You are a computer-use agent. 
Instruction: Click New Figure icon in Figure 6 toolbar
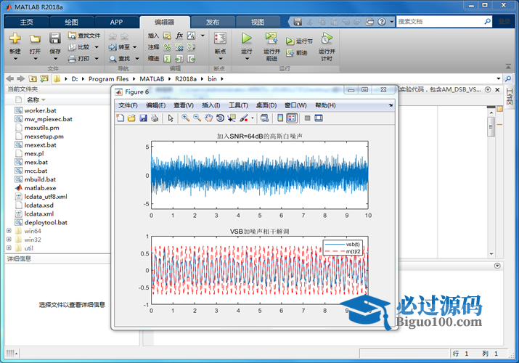click(120, 118)
